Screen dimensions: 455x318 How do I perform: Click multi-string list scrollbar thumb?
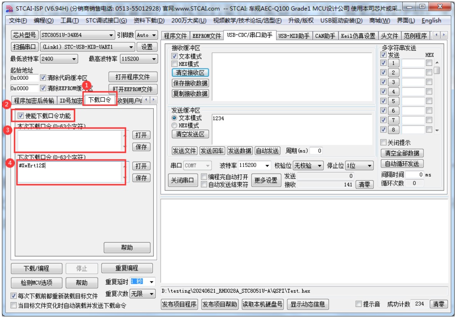click(437, 70)
